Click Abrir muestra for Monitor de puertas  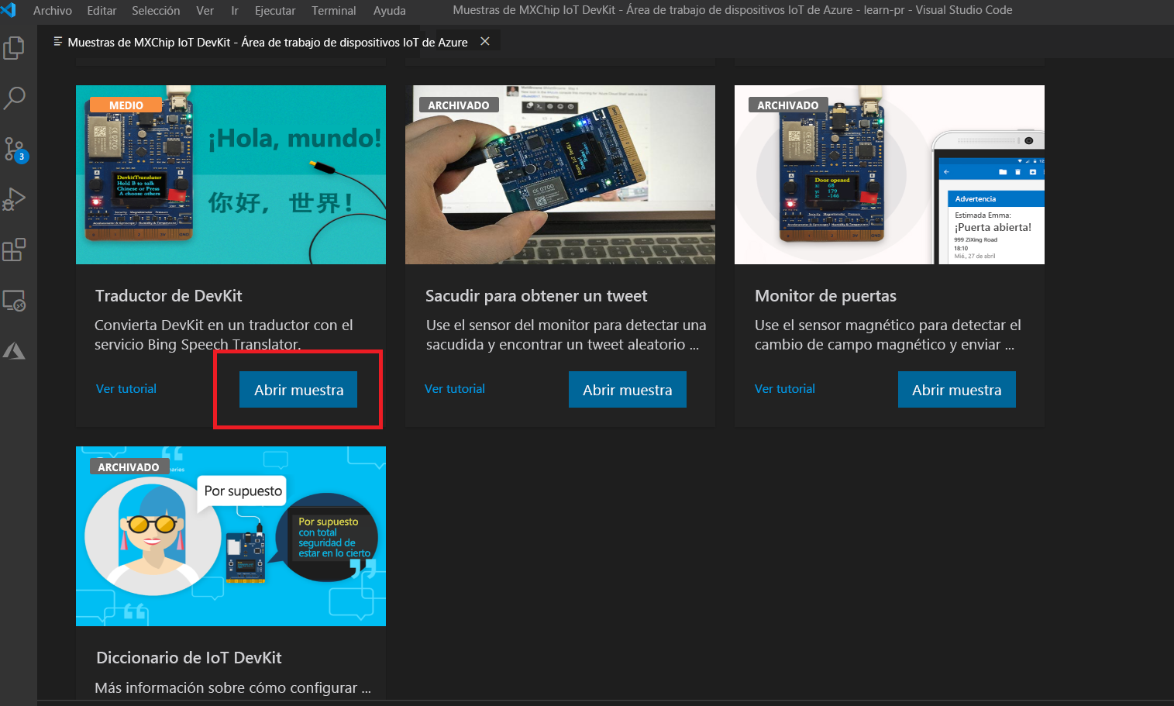pyautogui.click(x=957, y=390)
